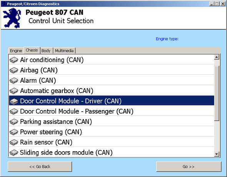Screen dimensions: 227x177
Task: Switch to the Engine tab
Action: [x=16, y=51]
